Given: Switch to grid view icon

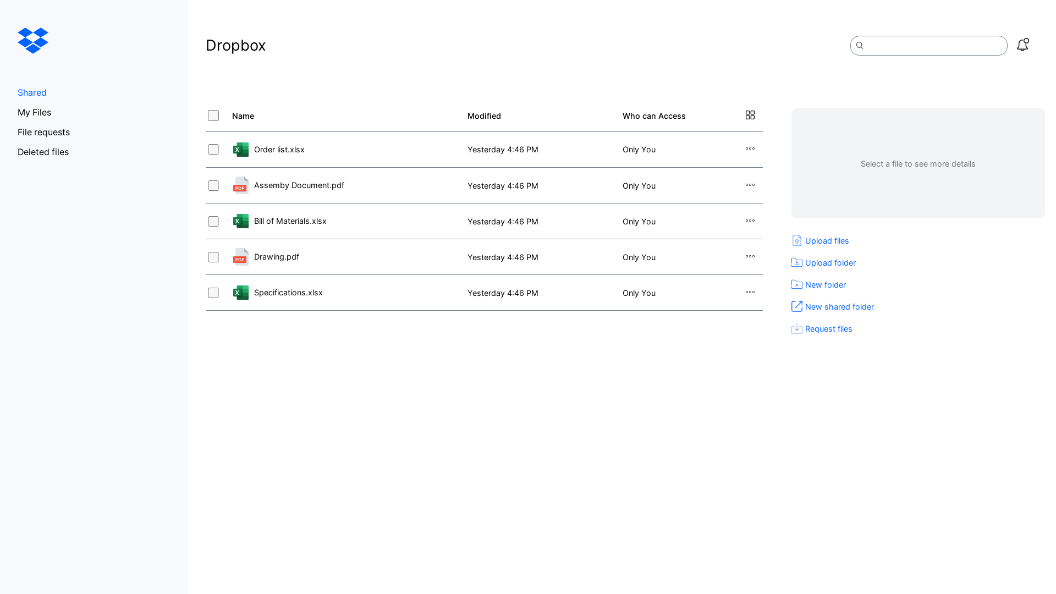Looking at the screenshot, I should pyautogui.click(x=750, y=115).
